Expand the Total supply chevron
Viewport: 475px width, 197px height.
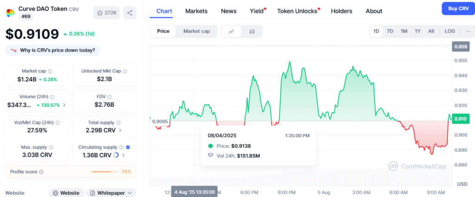[120, 130]
